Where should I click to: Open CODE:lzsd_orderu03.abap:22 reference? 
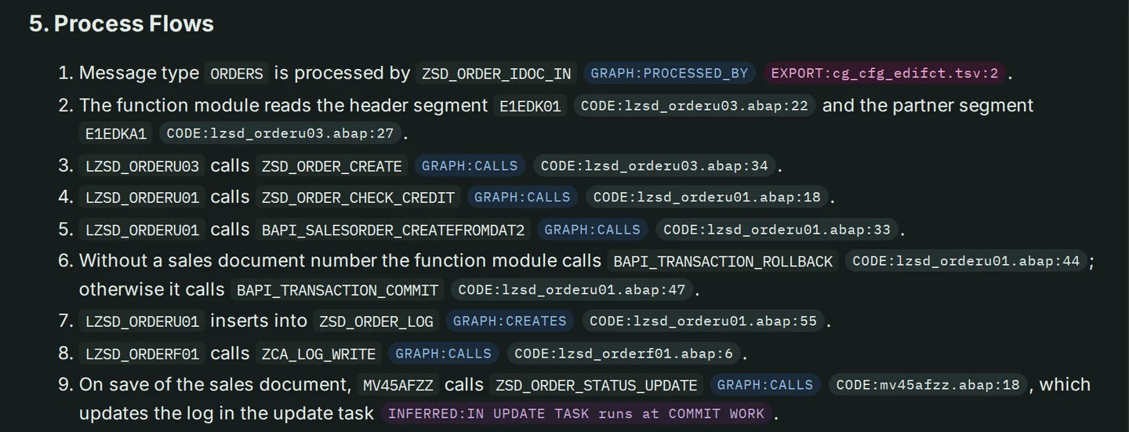point(695,106)
